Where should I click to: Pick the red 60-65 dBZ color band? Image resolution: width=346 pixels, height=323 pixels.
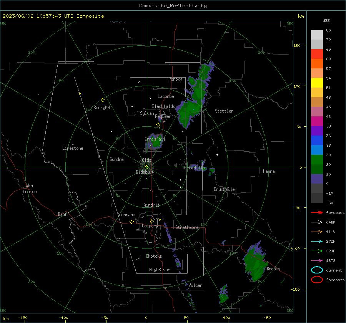pos(317,54)
